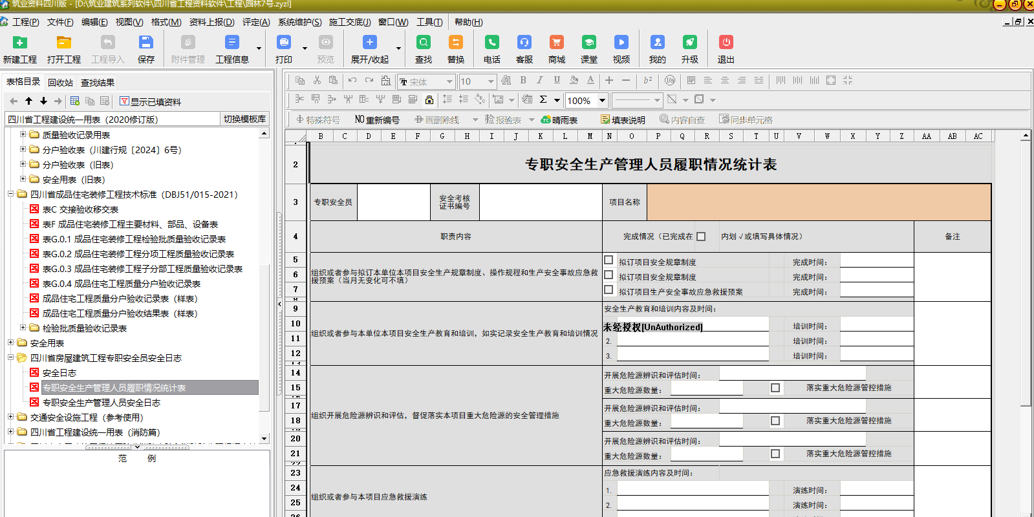Open the 商城 (Store) icon
The width and height of the screenshot is (1034, 517).
(x=556, y=43)
